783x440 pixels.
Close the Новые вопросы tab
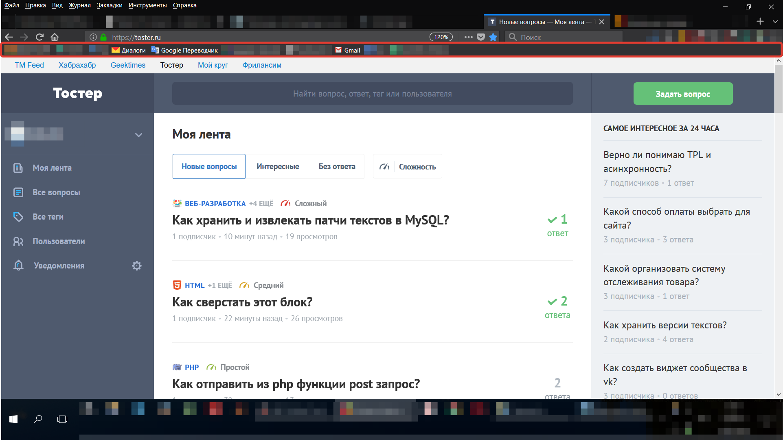click(601, 22)
